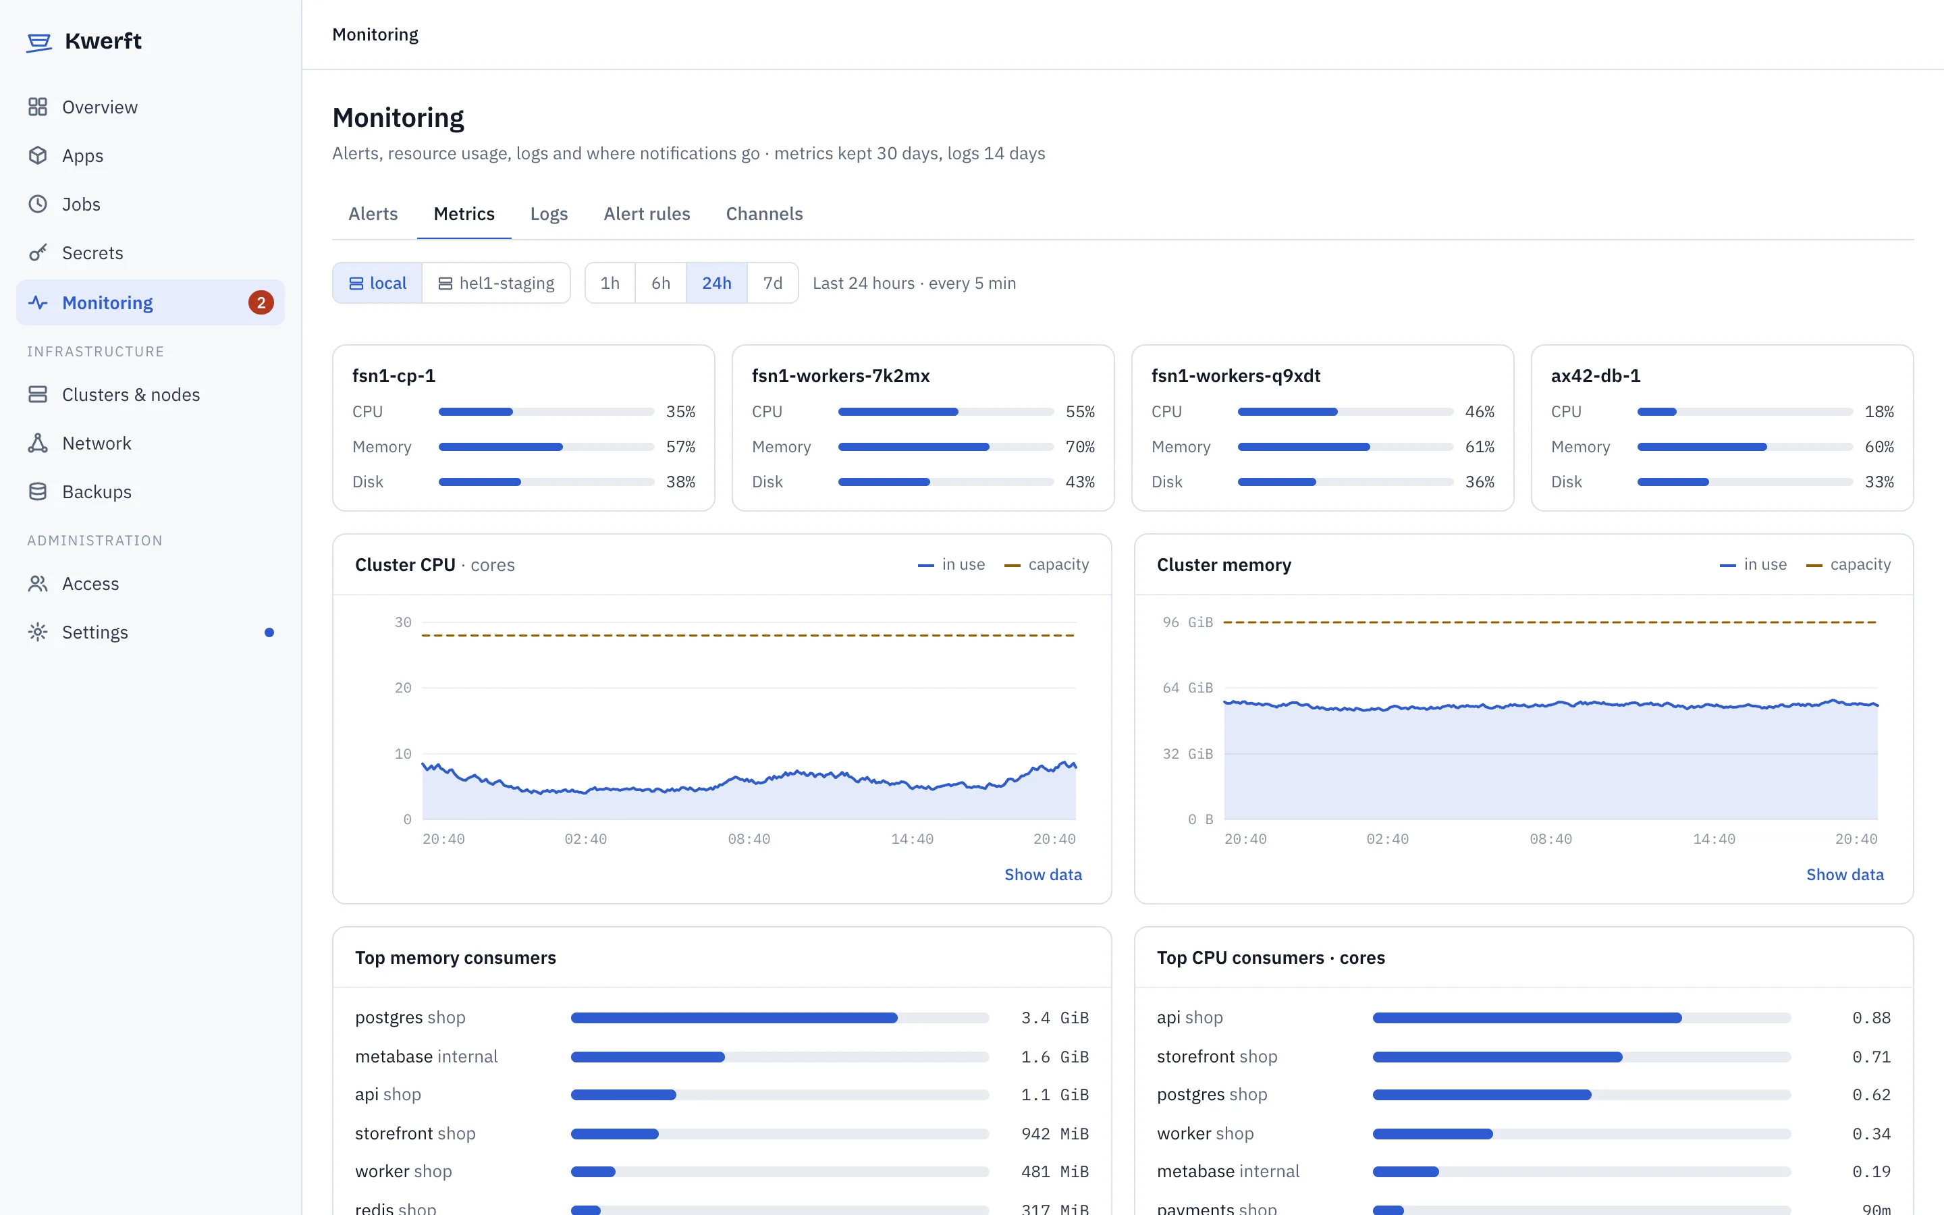Image resolution: width=1944 pixels, height=1215 pixels.
Task: Click the Access users icon
Action: coord(38,584)
